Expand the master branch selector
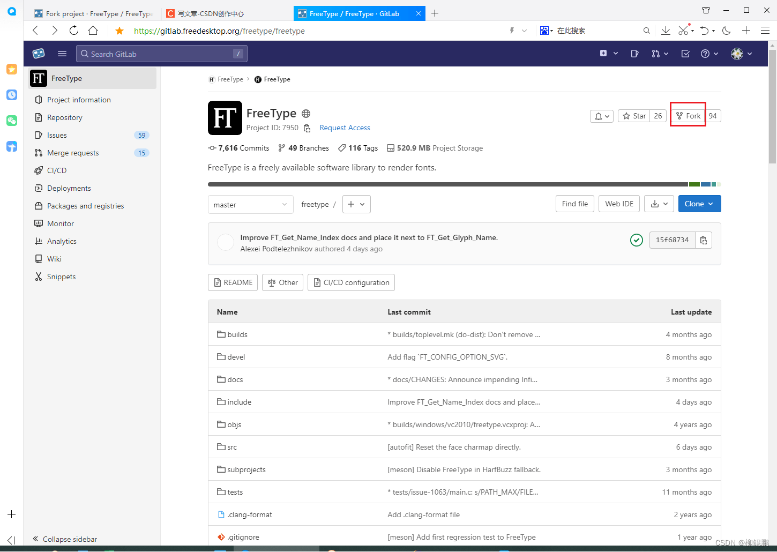777x552 pixels. 250,204
